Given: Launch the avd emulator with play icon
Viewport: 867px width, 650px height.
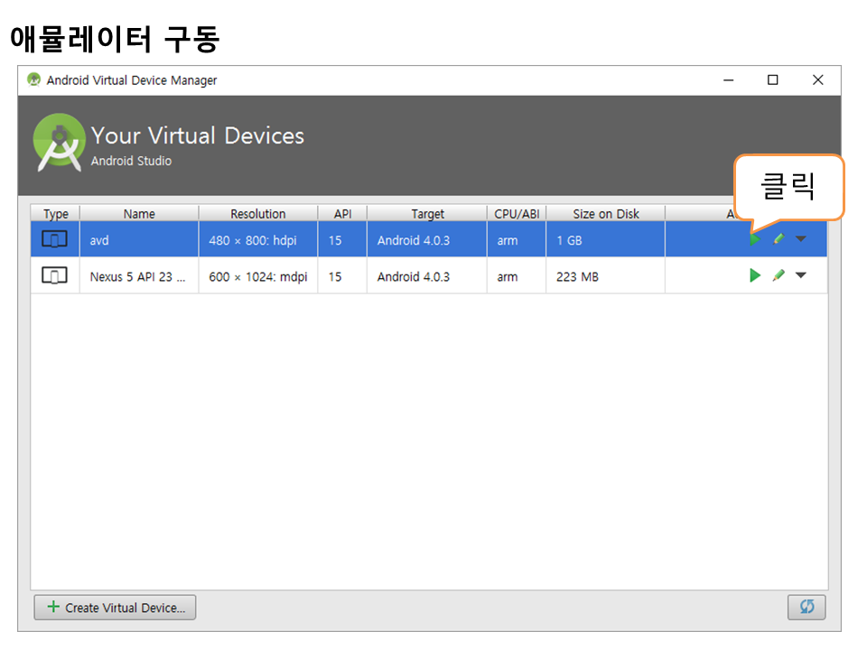Looking at the screenshot, I should coord(755,239).
